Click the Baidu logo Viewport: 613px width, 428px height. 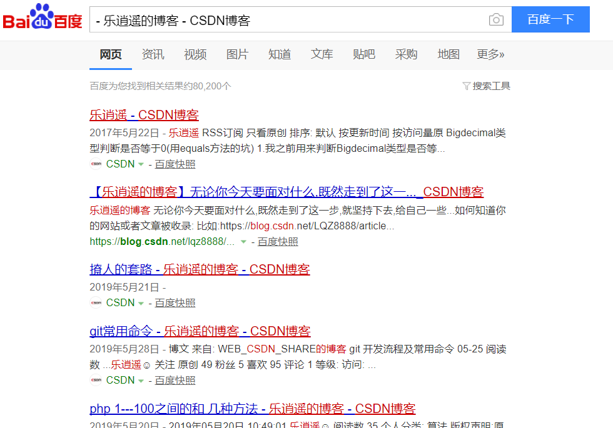tap(43, 17)
